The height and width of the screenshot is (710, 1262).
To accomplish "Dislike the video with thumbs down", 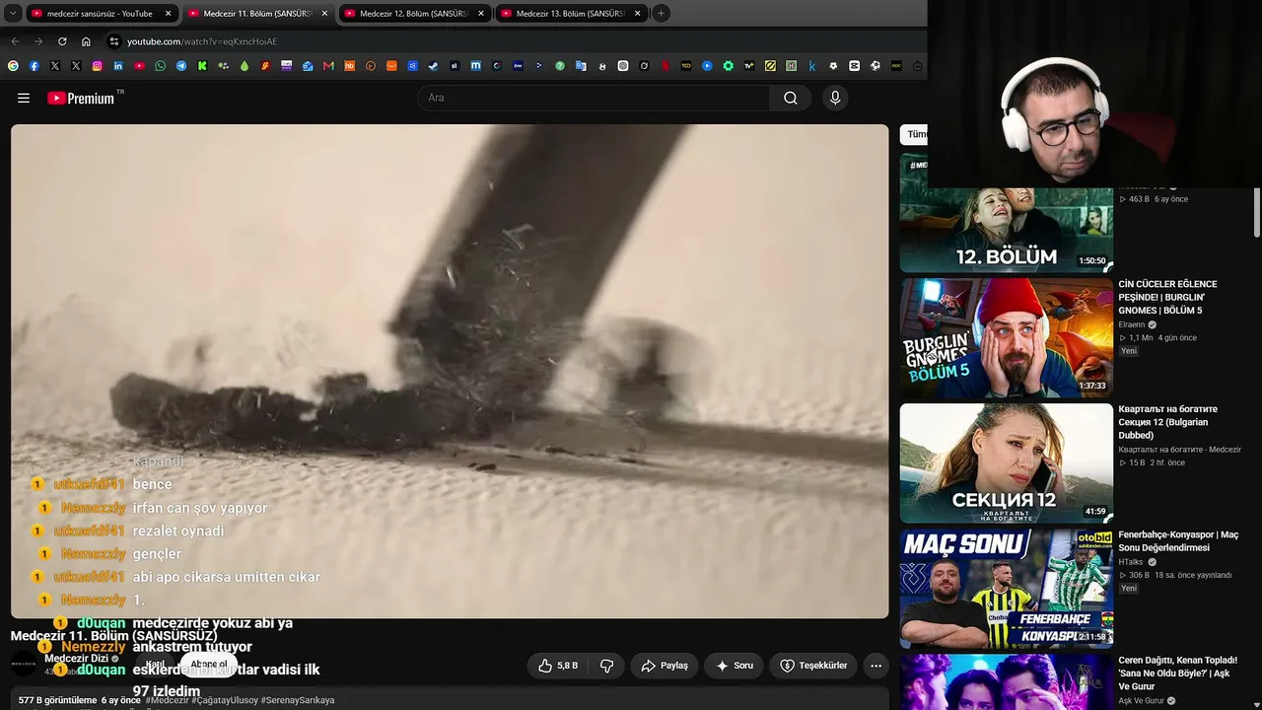I will (x=607, y=666).
